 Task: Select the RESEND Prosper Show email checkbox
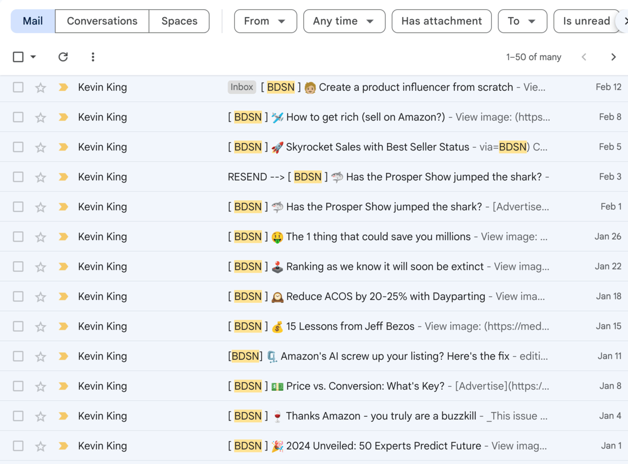click(x=18, y=177)
